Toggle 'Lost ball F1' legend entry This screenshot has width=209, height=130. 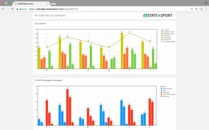click(x=166, y=36)
